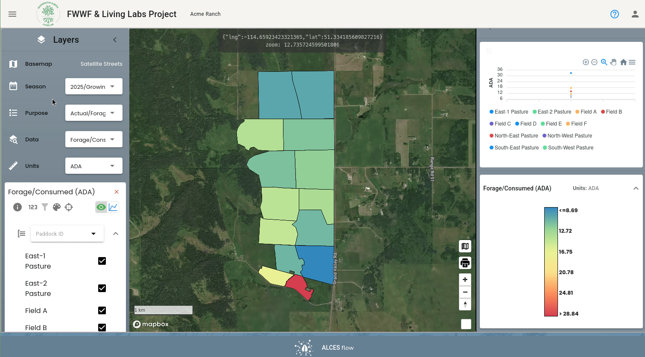Open the color palette settings icon
Screen dimensions: 645x357
point(57,207)
